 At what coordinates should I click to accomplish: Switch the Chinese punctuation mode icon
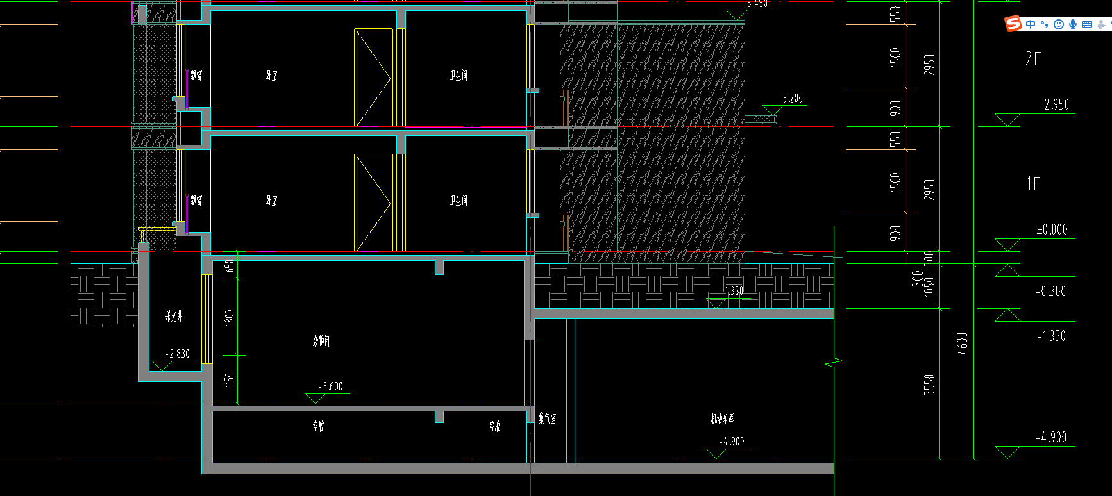coord(1045,24)
